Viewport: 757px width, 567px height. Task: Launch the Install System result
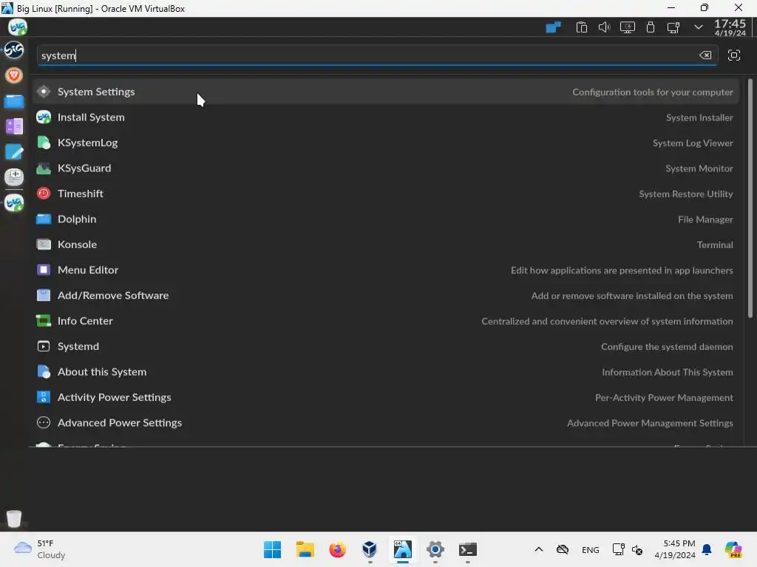[x=385, y=117]
